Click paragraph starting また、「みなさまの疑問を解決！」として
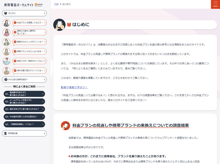Screen dimensions: 220x164 [x=135, y=66]
